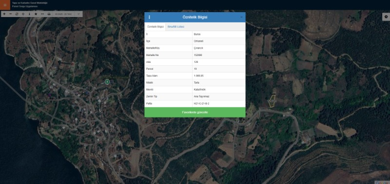The height and width of the screenshot is (184, 390).
Task: Zoom in with the plus tool
Action: [x=4, y=14]
